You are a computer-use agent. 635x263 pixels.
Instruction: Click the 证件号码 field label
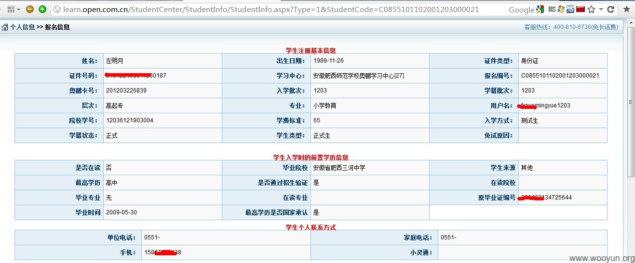pyautogui.click(x=83, y=76)
